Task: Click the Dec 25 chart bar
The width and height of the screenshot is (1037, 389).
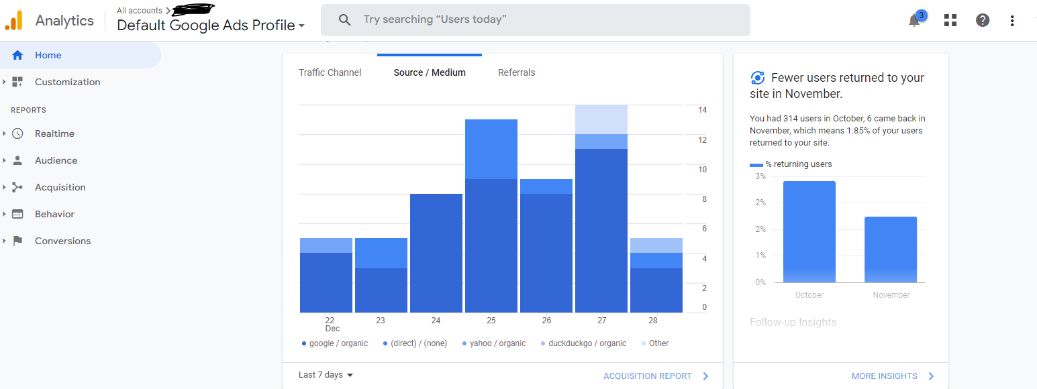Action: [x=491, y=216]
